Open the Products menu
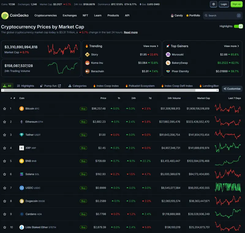Screen dimensions: 245x233 click(x=113, y=15)
